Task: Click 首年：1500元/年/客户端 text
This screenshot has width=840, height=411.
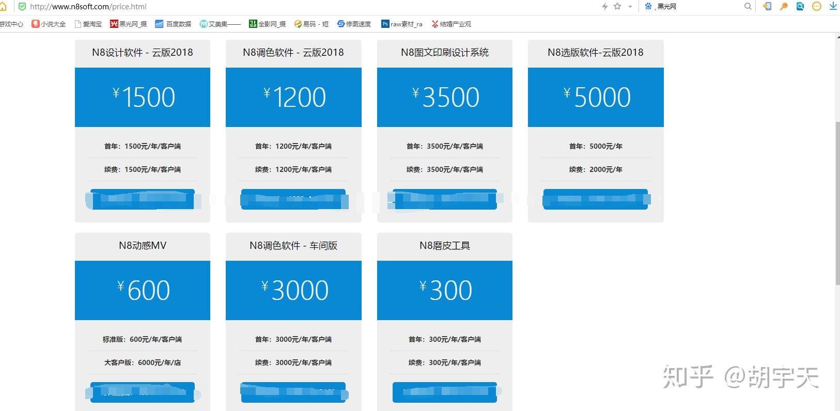Action: [143, 146]
